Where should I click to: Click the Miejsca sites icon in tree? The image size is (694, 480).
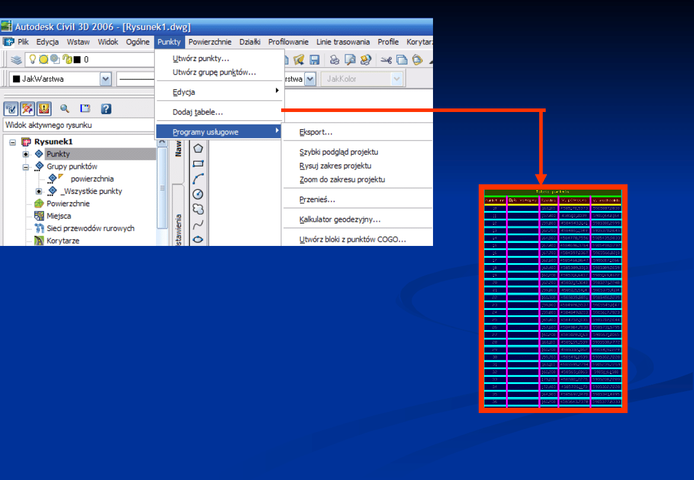click(39, 216)
